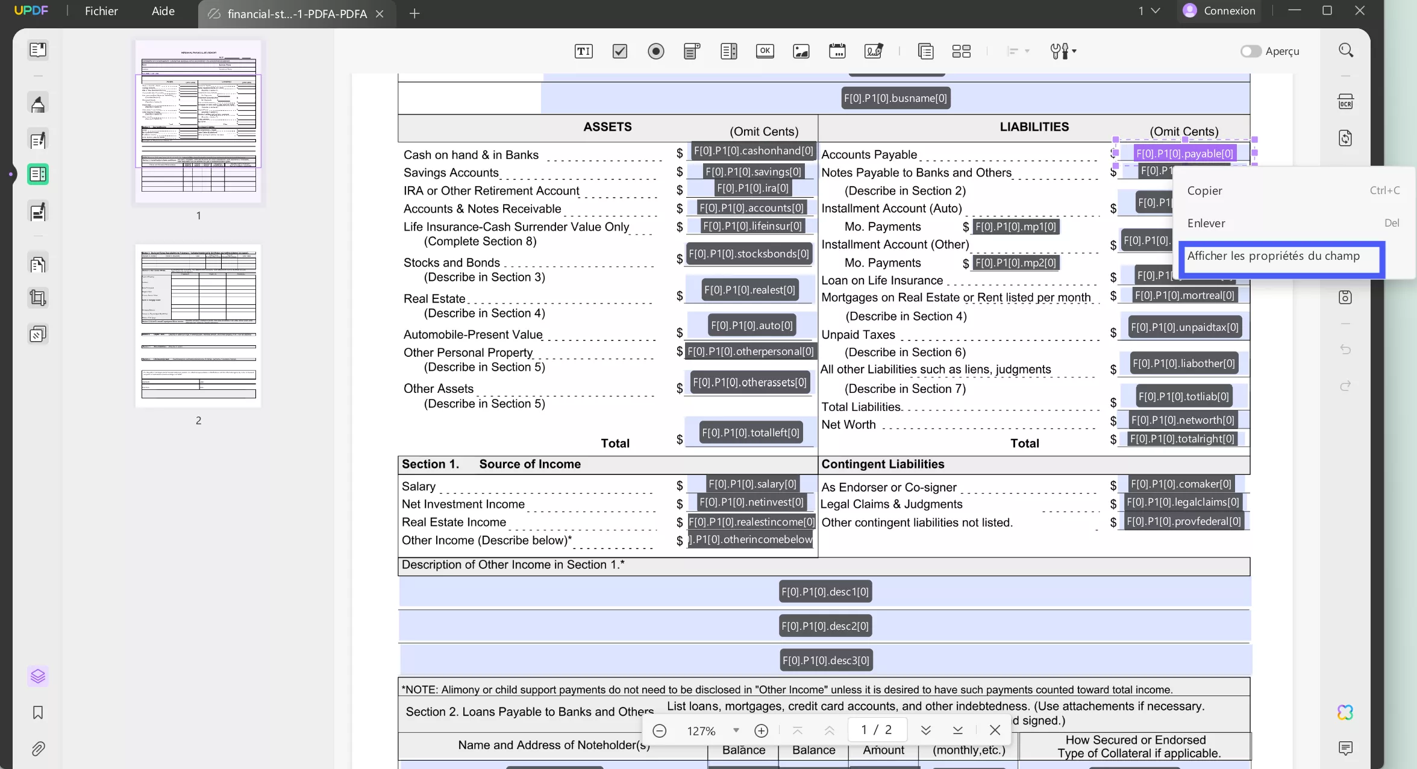Screen dimensions: 1417x769
Task: Click the Connexion button
Action: [1218, 11]
